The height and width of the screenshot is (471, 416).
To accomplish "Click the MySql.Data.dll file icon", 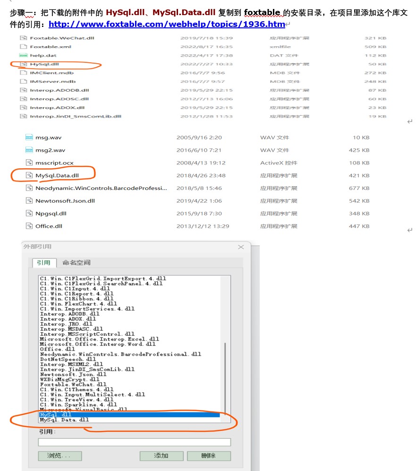I will click(x=29, y=176).
